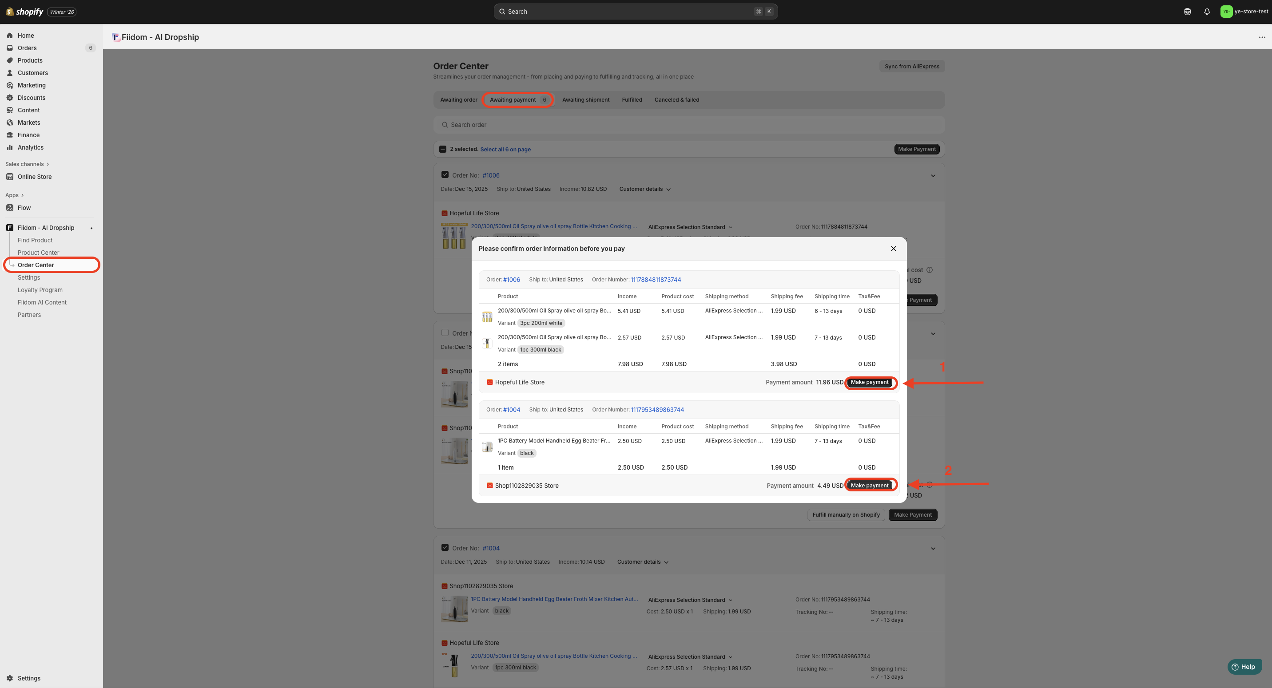The height and width of the screenshot is (688, 1272).
Task: Switch to the Awaiting shipment tab
Action: point(586,100)
